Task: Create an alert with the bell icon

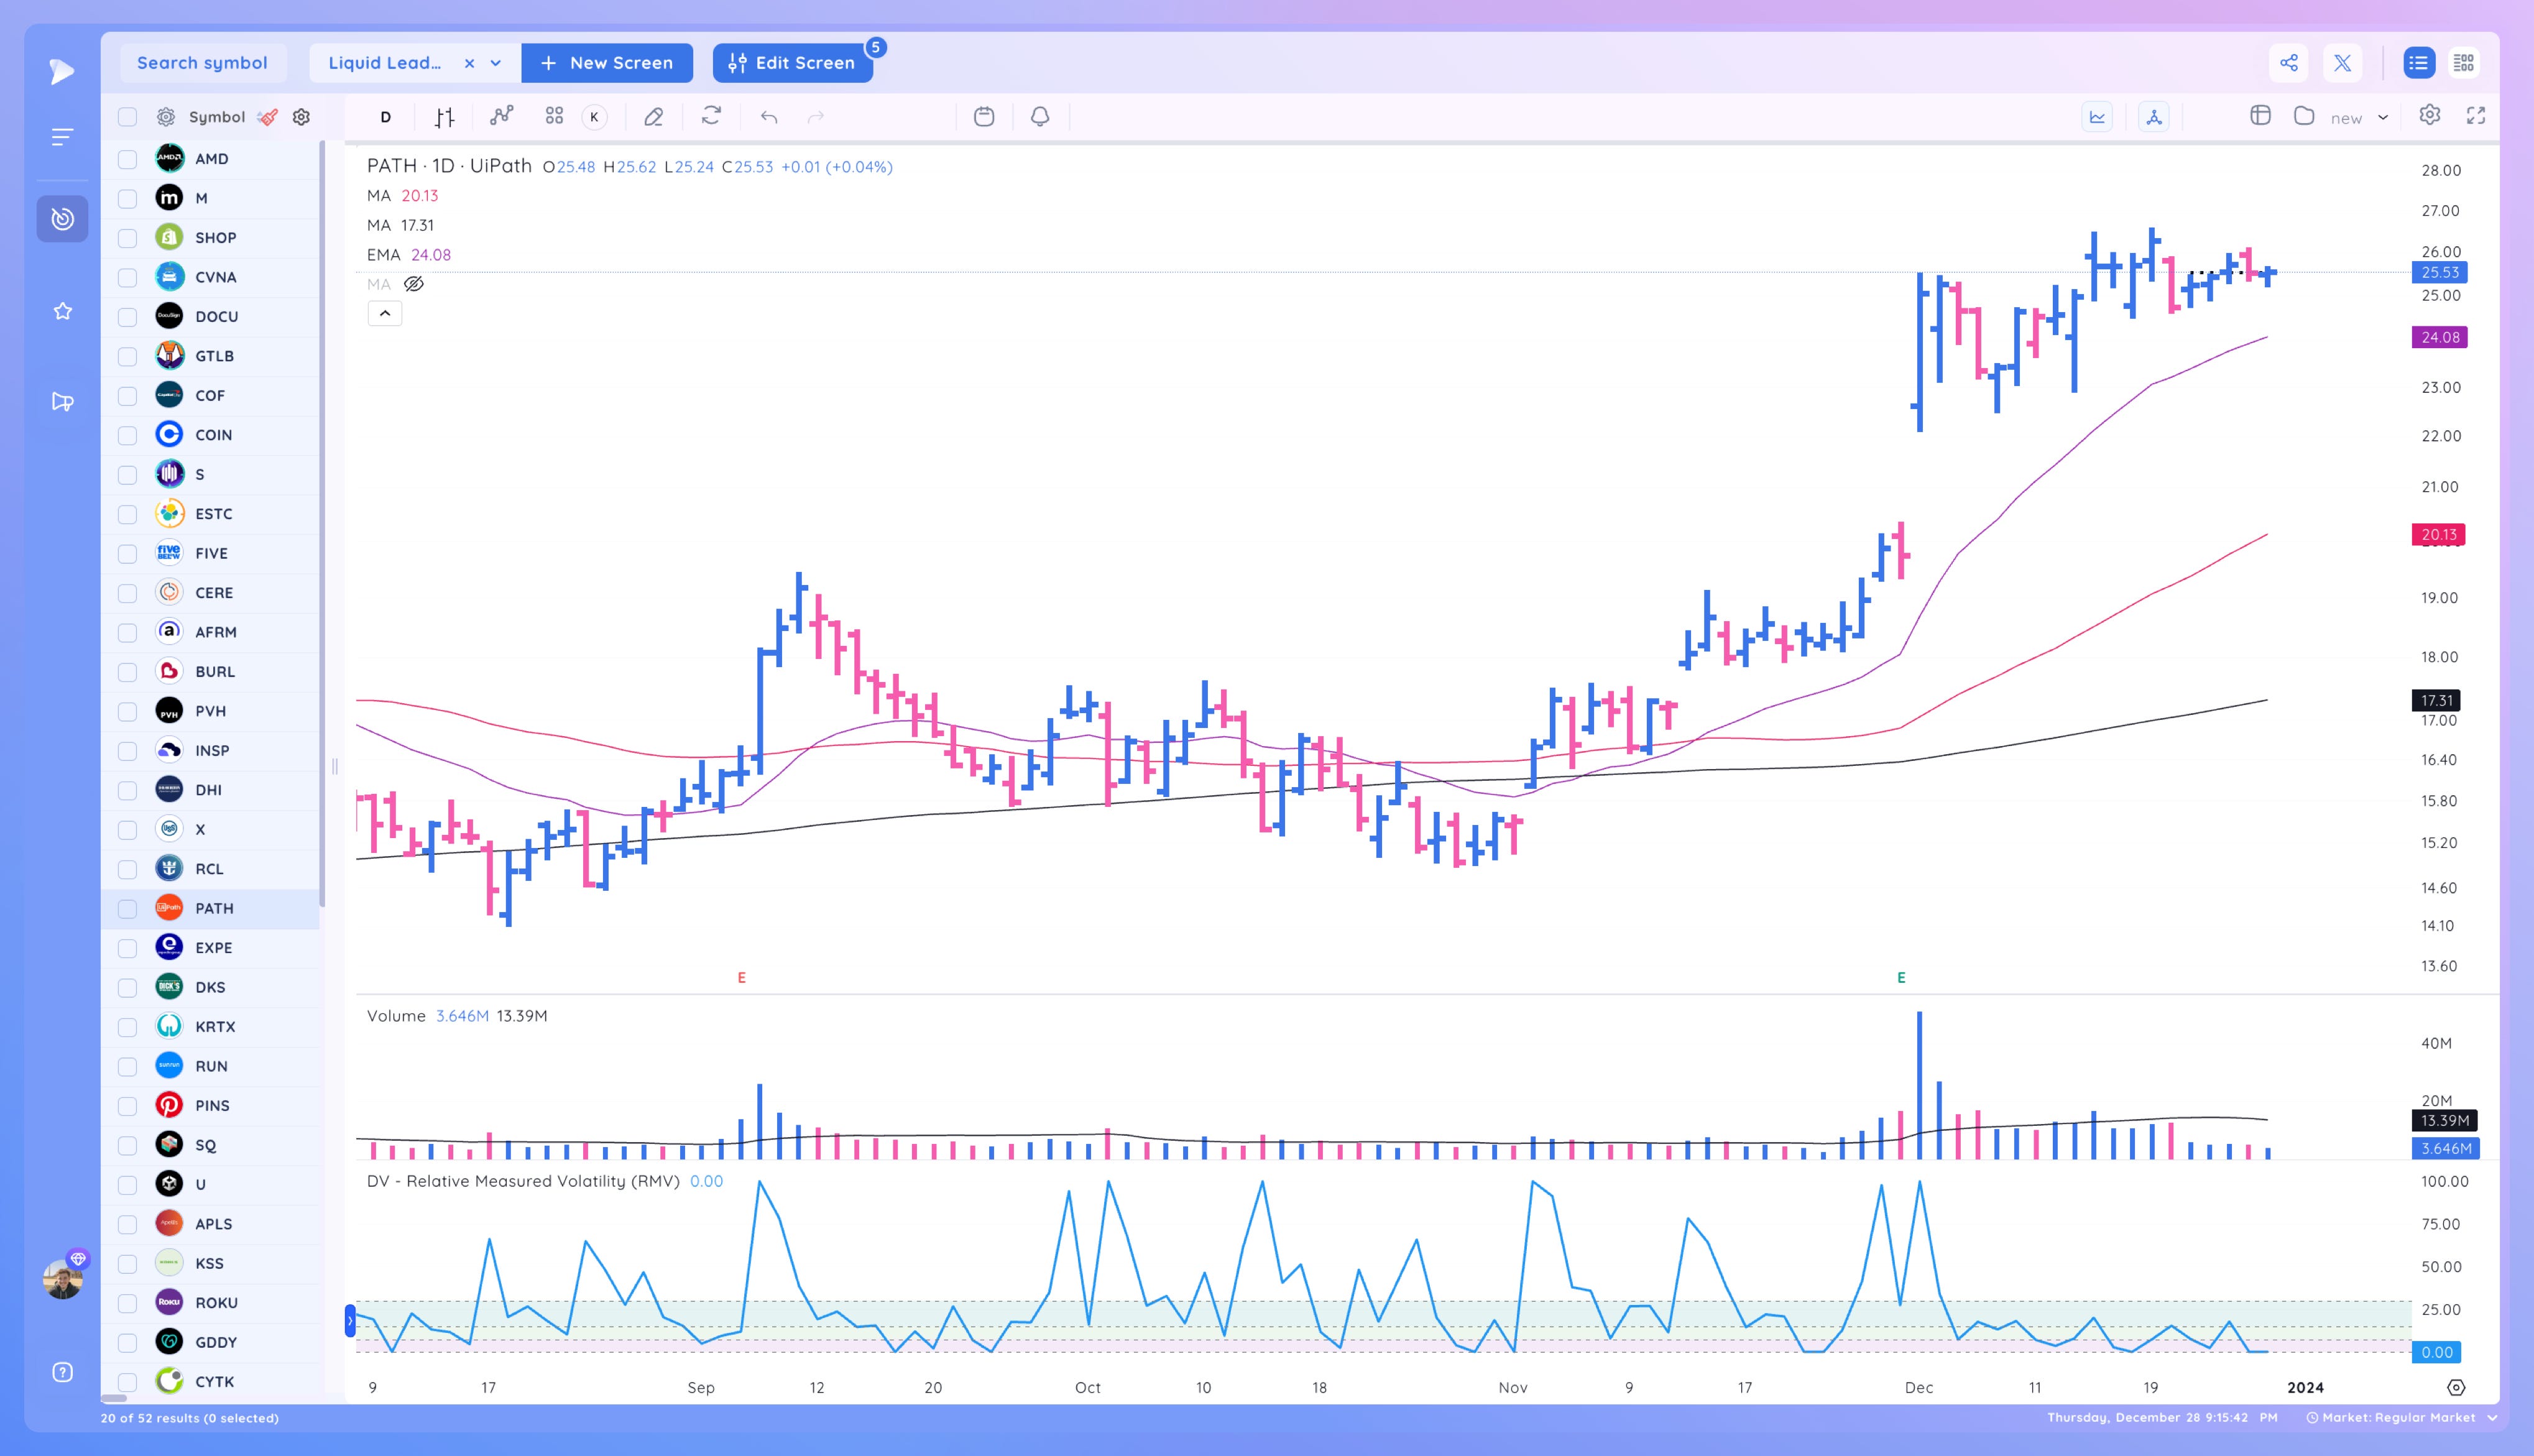Action: [x=1040, y=117]
